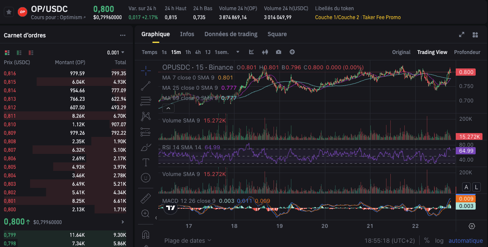488x247 pixels.
Task: Select the 0,799 bid price row
Action: point(65,235)
